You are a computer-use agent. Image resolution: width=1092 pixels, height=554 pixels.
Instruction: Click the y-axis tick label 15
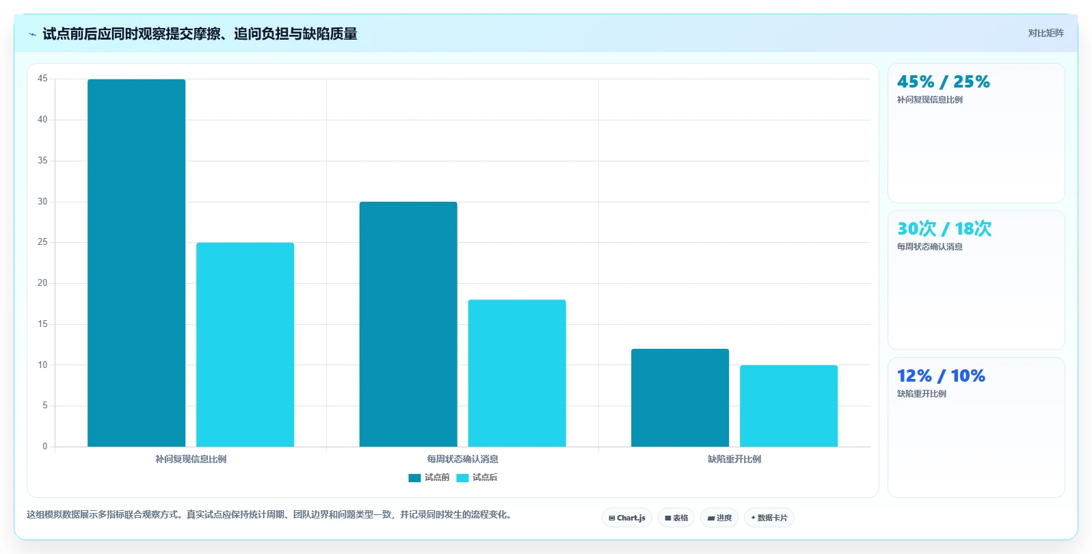pyautogui.click(x=42, y=324)
